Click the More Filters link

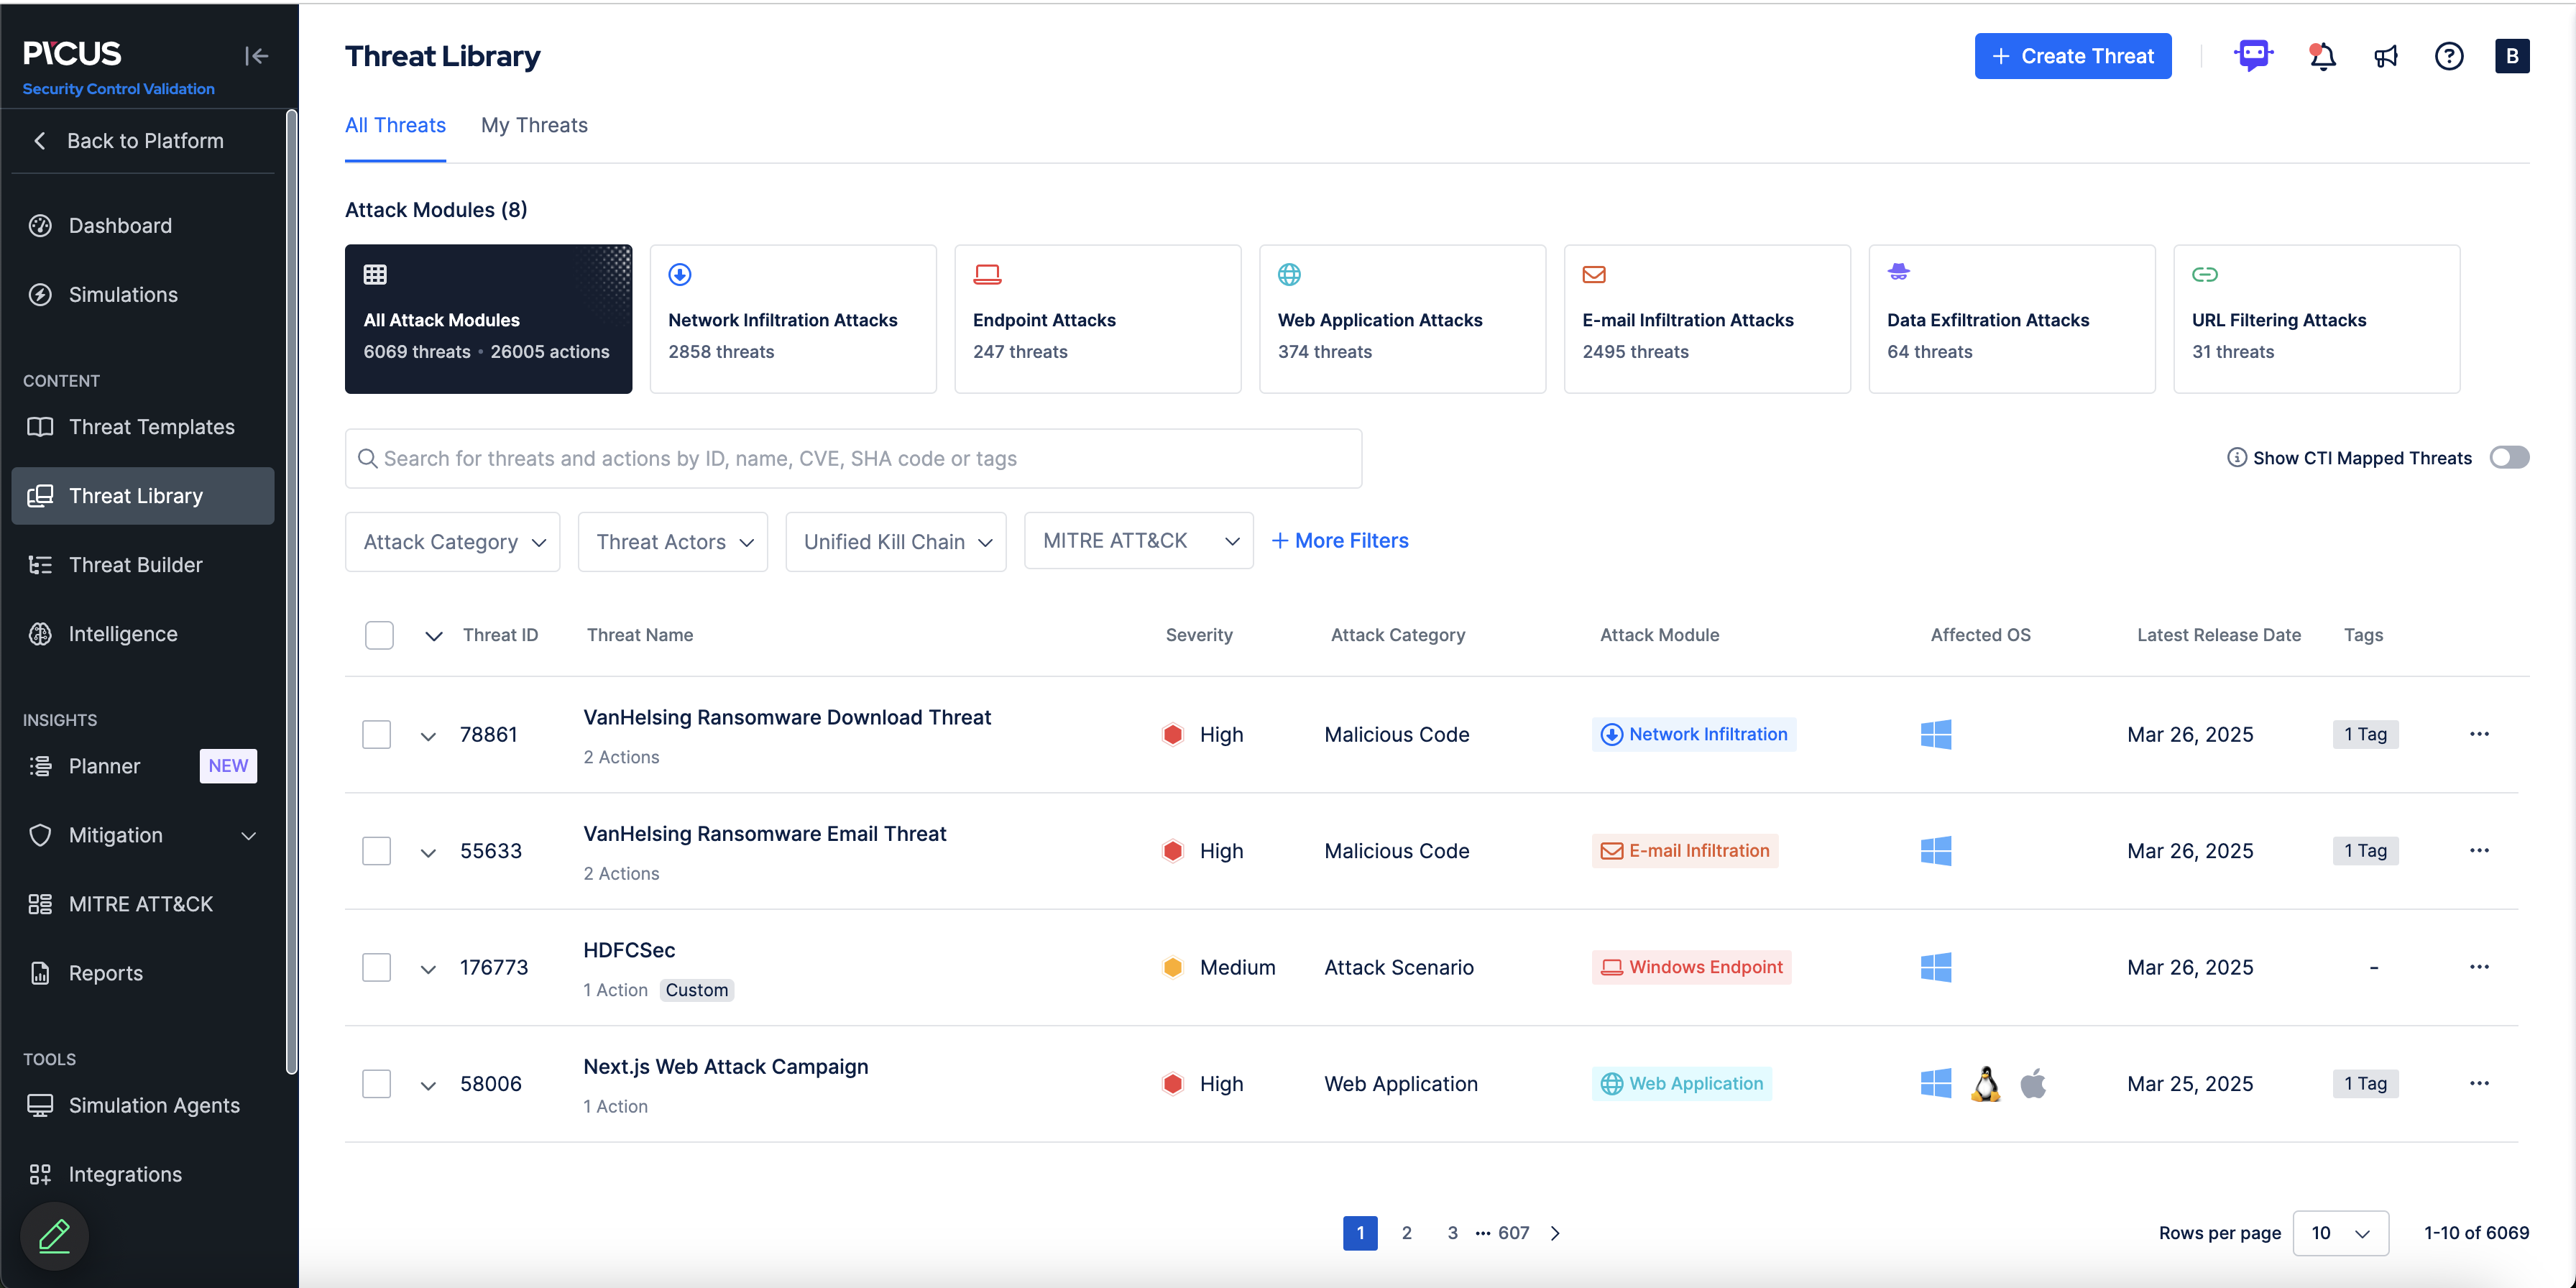pyautogui.click(x=1340, y=541)
